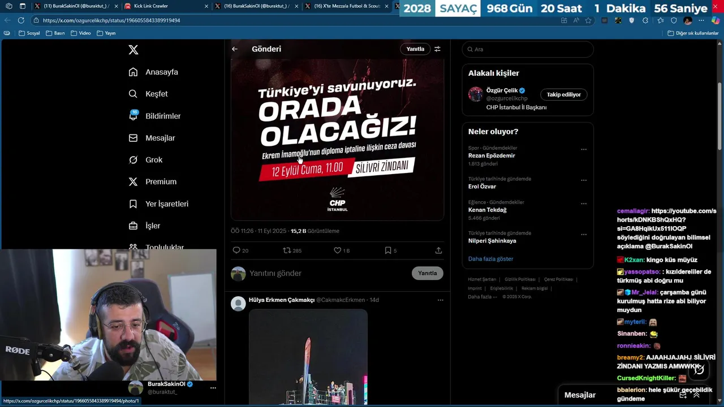Click the Ara search field

pyautogui.click(x=528, y=49)
